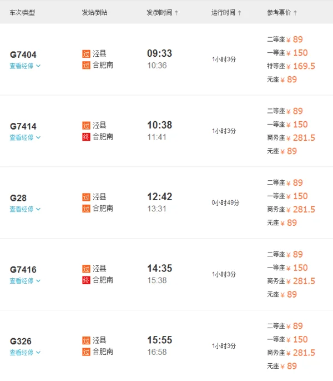
Task: Click the 过 icon beside 合肥南 for G326
Action: [x=86, y=352]
